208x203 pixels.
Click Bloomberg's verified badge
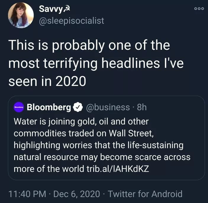pos(78,107)
